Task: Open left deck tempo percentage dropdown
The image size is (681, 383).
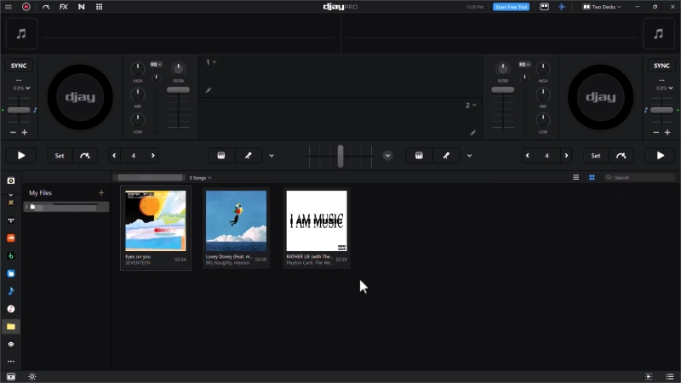Action: tap(21, 89)
